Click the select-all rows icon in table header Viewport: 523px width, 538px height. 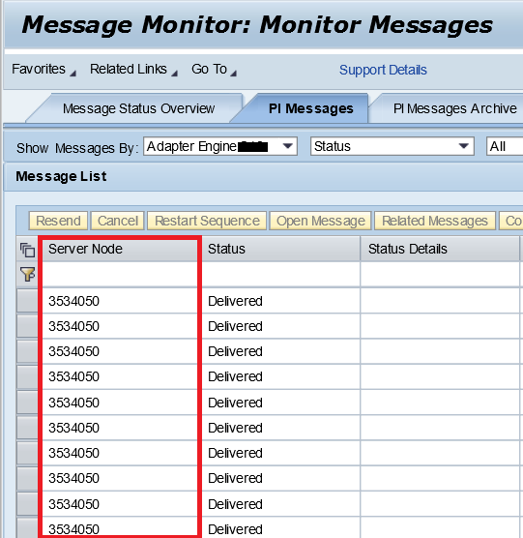(x=27, y=250)
